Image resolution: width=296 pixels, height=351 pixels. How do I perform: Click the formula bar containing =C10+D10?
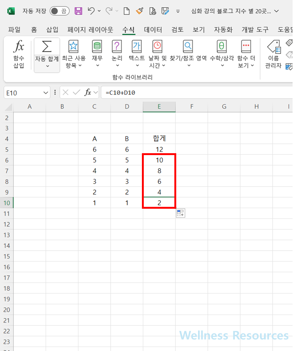pos(197,92)
